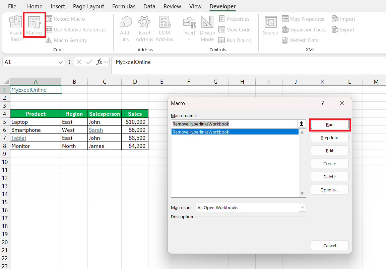Open the Add-ins icon

click(x=126, y=28)
